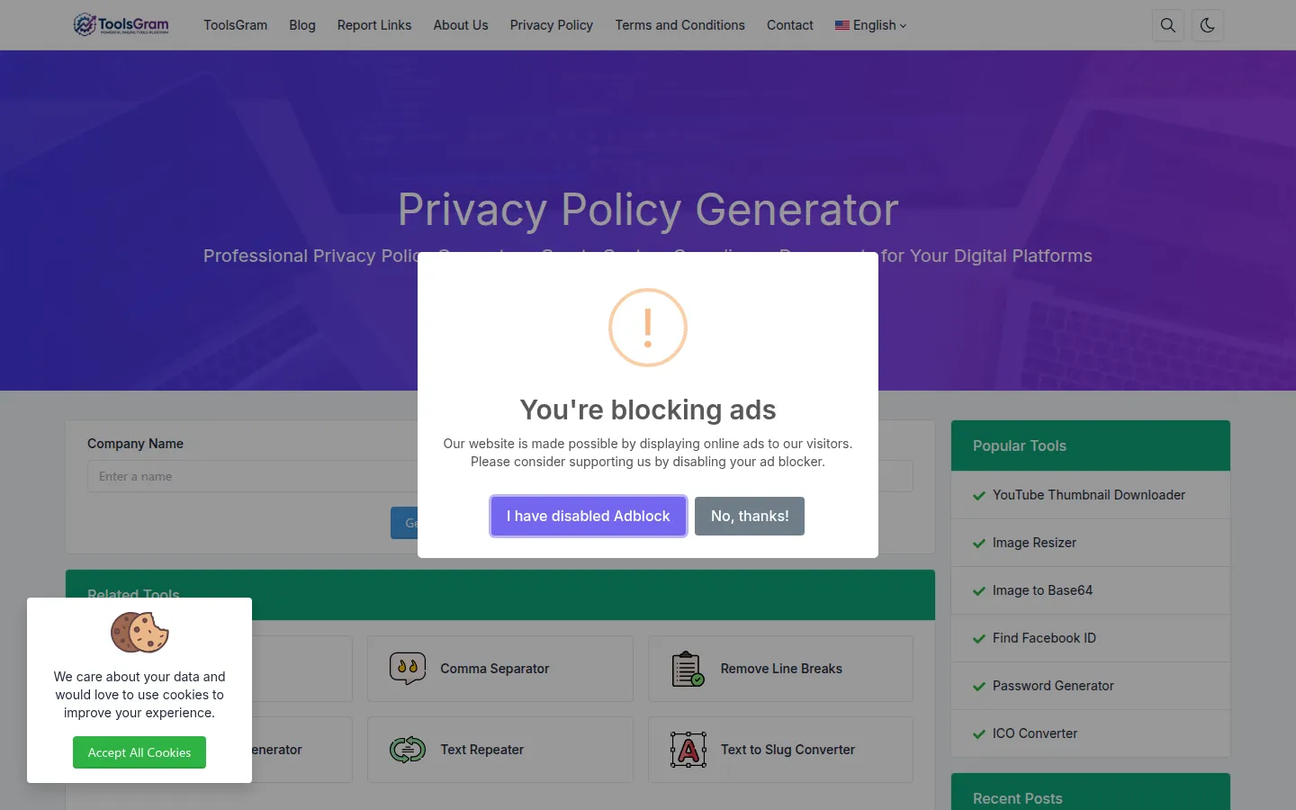Image resolution: width=1296 pixels, height=810 pixels.
Task: Open Terms and Conditions page
Action: tap(680, 25)
